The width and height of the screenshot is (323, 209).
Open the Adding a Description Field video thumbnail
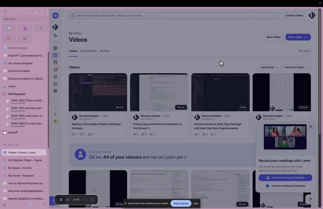98,92
